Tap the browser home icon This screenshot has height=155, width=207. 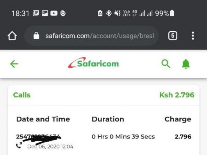[x=12, y=36]
